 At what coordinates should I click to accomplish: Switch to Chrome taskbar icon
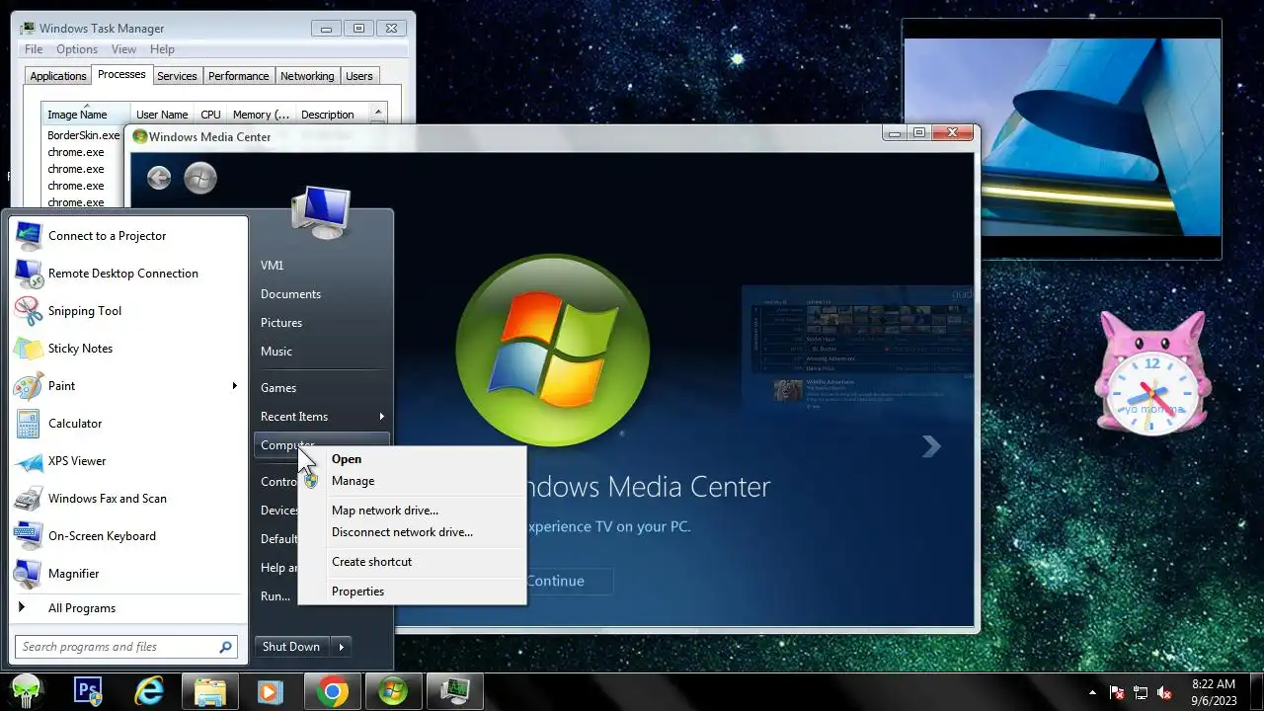[x=333, y=691]
